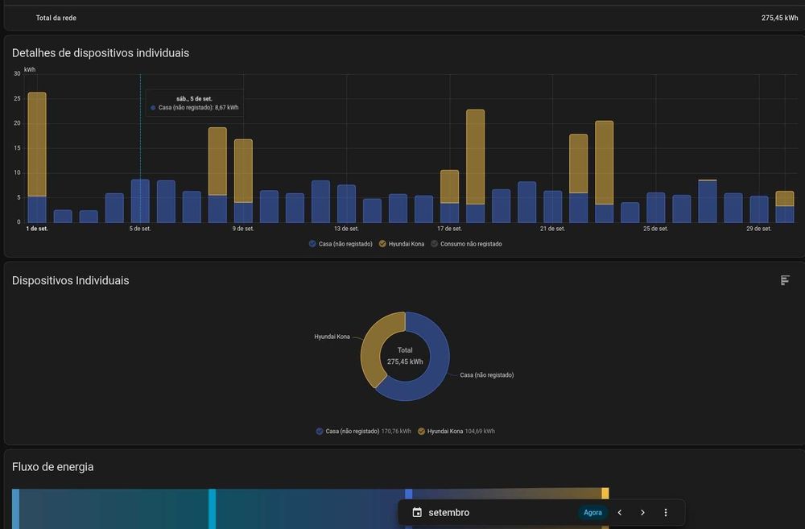805x529 pixels.
Task: Click the Hyundai Kona bar segment above 17 de set.
Action: pos(450,187)
